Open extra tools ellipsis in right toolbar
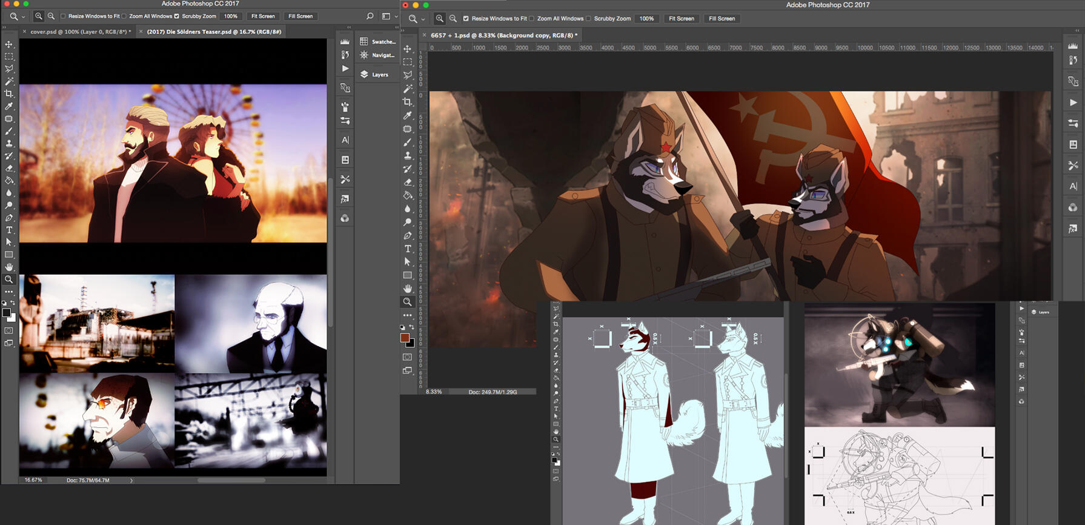The height and width of the screenshot is (525, 1085). tap(408, 315)
